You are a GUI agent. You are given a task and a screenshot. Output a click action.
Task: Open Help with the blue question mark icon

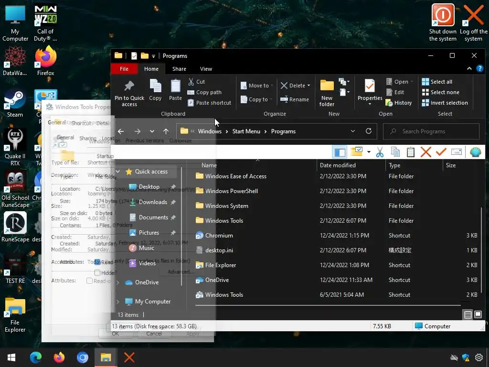tap(479, 69)
